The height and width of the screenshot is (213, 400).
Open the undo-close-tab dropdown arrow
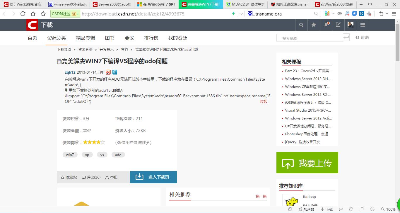[387, 14]
